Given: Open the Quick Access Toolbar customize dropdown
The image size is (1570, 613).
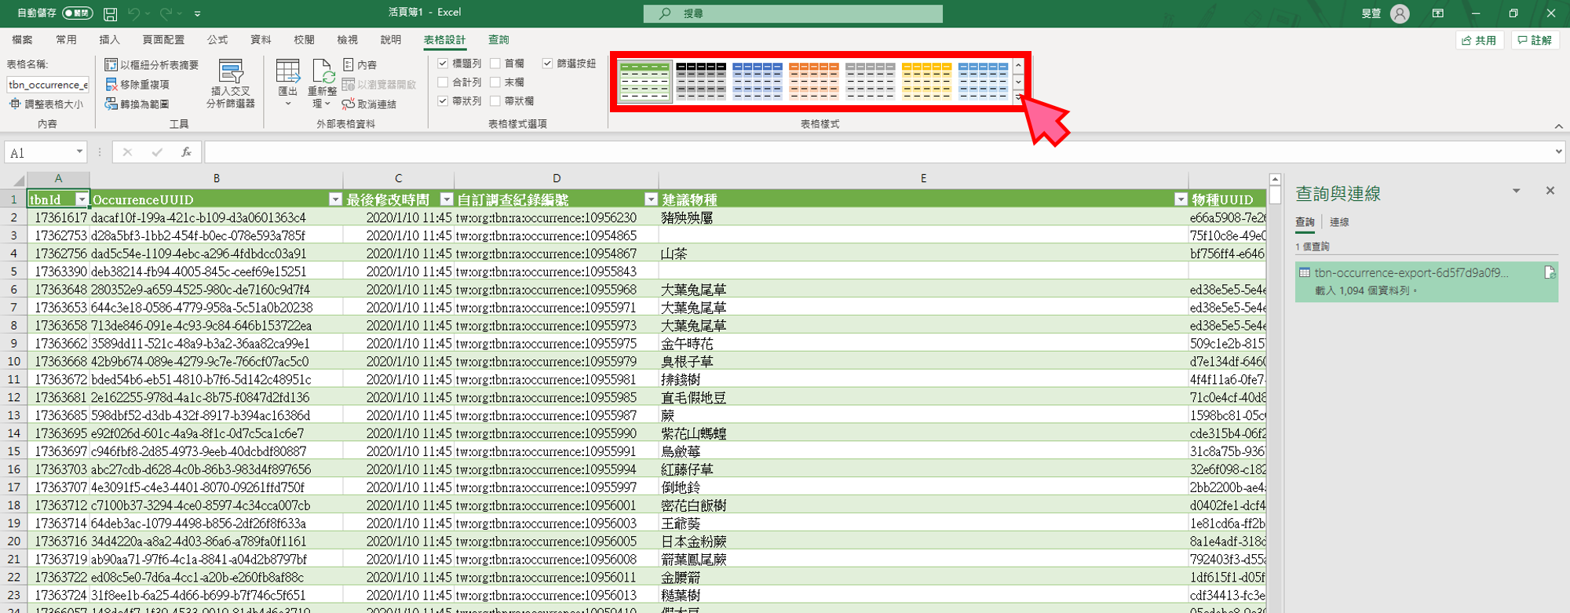Looking at the screenshot, I should coord(198,13).
